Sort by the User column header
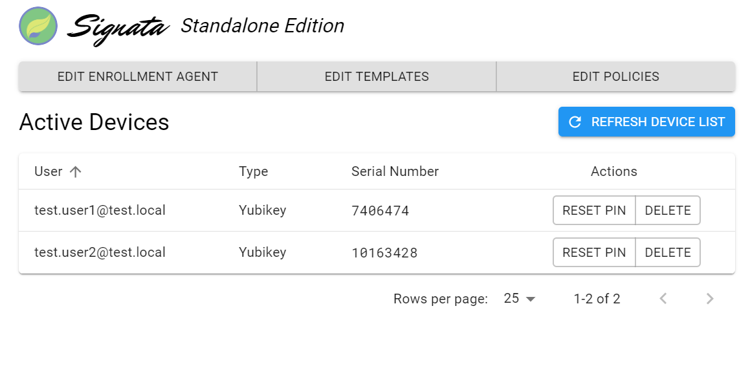This screenshot has height=392, width=750. (49, 171)
